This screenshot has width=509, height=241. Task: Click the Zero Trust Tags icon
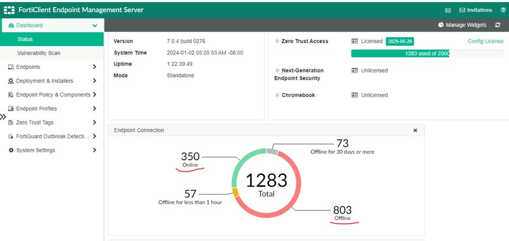tap(11, 123)
